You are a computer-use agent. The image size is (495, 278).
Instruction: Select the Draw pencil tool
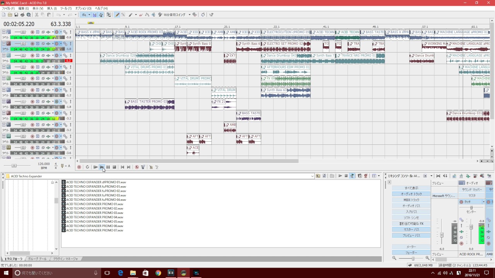pos(117,15)
